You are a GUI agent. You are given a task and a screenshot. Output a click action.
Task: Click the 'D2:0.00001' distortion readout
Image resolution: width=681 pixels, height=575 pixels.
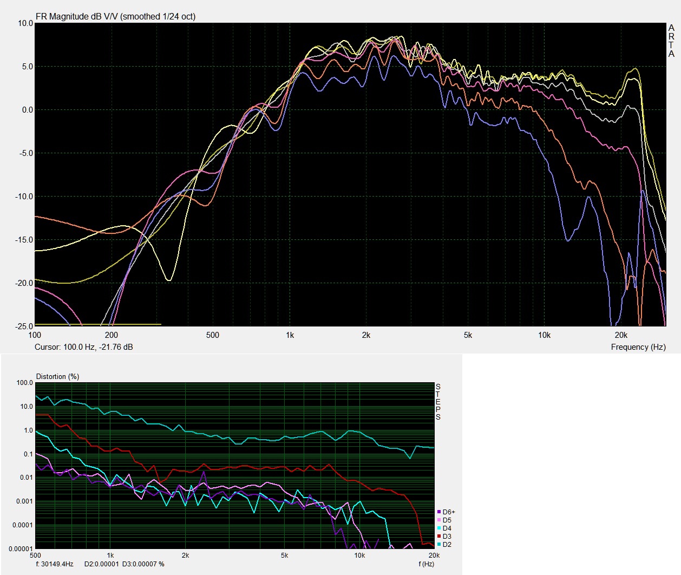101,564
